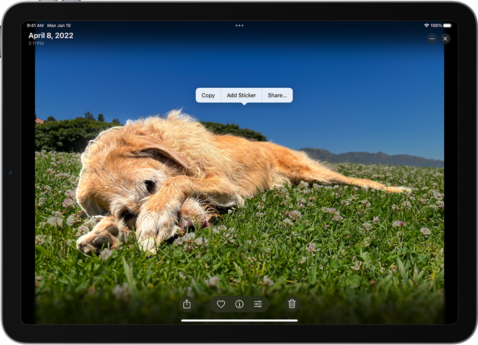Favorite the photo with the heart icon
The height and width of the screenshot is (345, 478).
click(x=221, y=304)
